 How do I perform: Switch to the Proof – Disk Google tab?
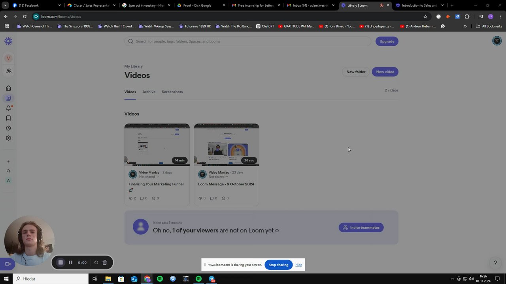pos(201,6)
